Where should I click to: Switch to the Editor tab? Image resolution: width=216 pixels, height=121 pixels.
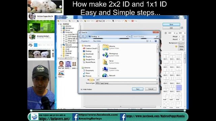80,21
